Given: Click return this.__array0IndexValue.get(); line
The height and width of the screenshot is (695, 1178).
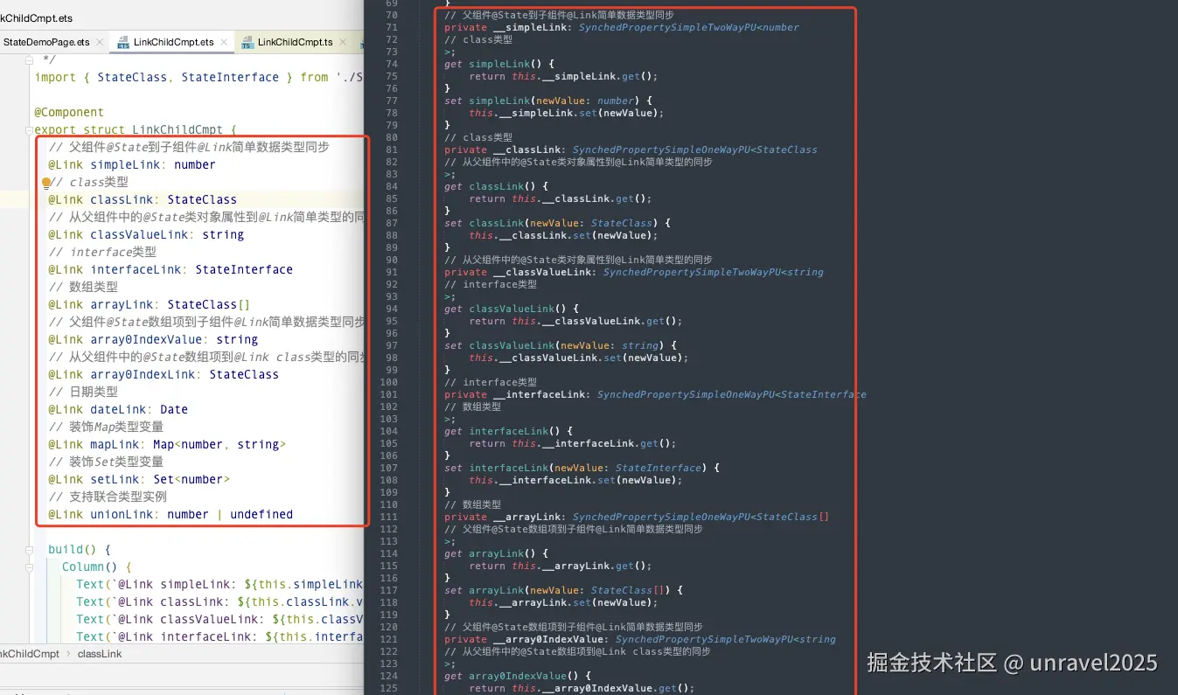Looking at the screenshot, I should [x=582, y=688].
